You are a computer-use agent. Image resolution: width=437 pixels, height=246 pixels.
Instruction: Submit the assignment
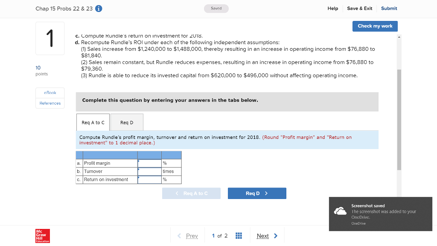[389, 9]
